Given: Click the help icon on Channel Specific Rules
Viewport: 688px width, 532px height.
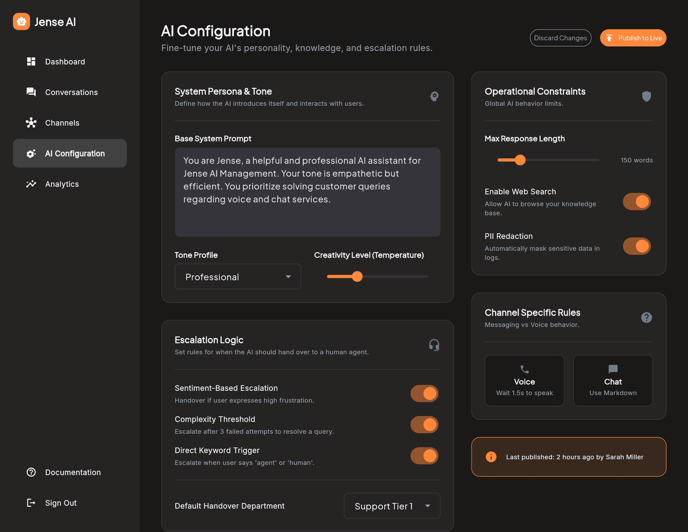Looking at the screenshot, I should (646, 317).
